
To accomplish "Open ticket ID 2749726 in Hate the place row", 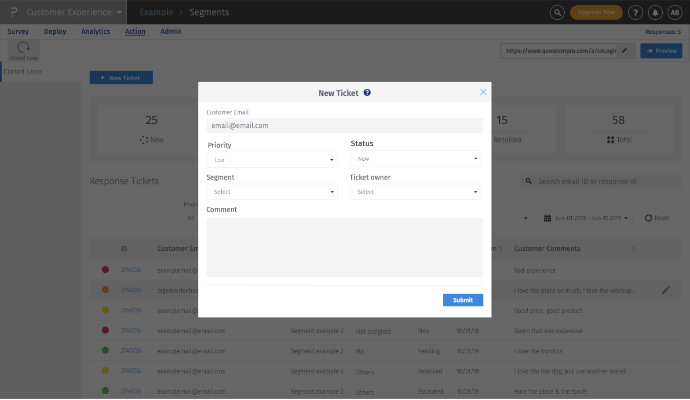I will [x=131, y=391].
